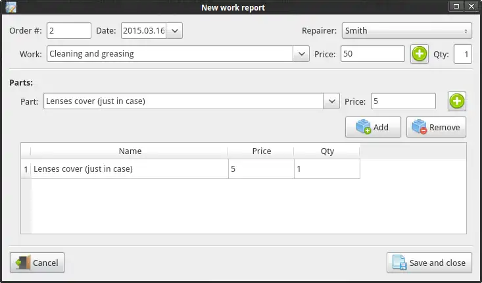Click the Part price field showing 5
The width and height of the screenshot is (482, 283).
403,101
